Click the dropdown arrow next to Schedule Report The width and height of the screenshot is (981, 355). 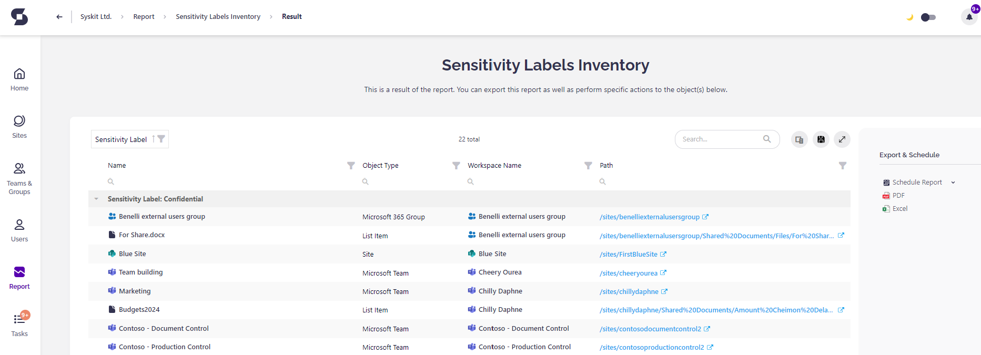(x=953, y=182)
